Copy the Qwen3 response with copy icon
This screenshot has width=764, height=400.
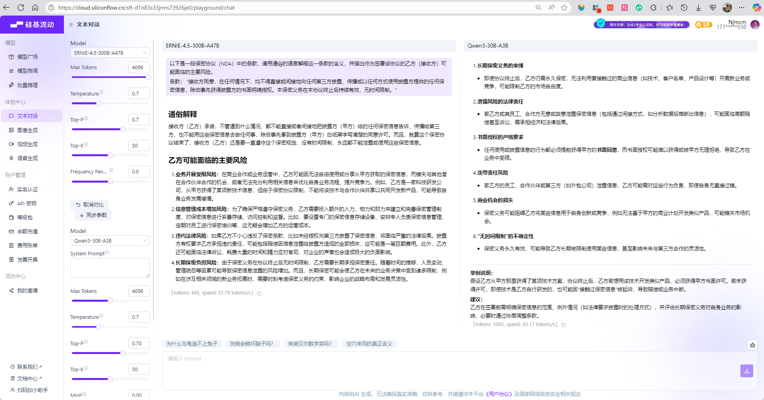(x=564, y=325)
